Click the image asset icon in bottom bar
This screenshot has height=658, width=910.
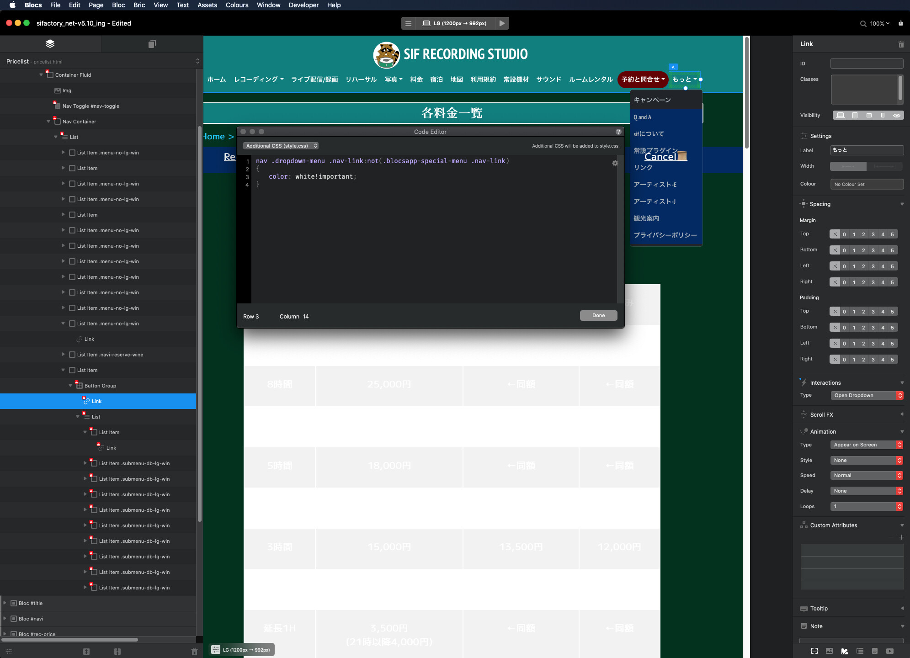pos(830,651)
